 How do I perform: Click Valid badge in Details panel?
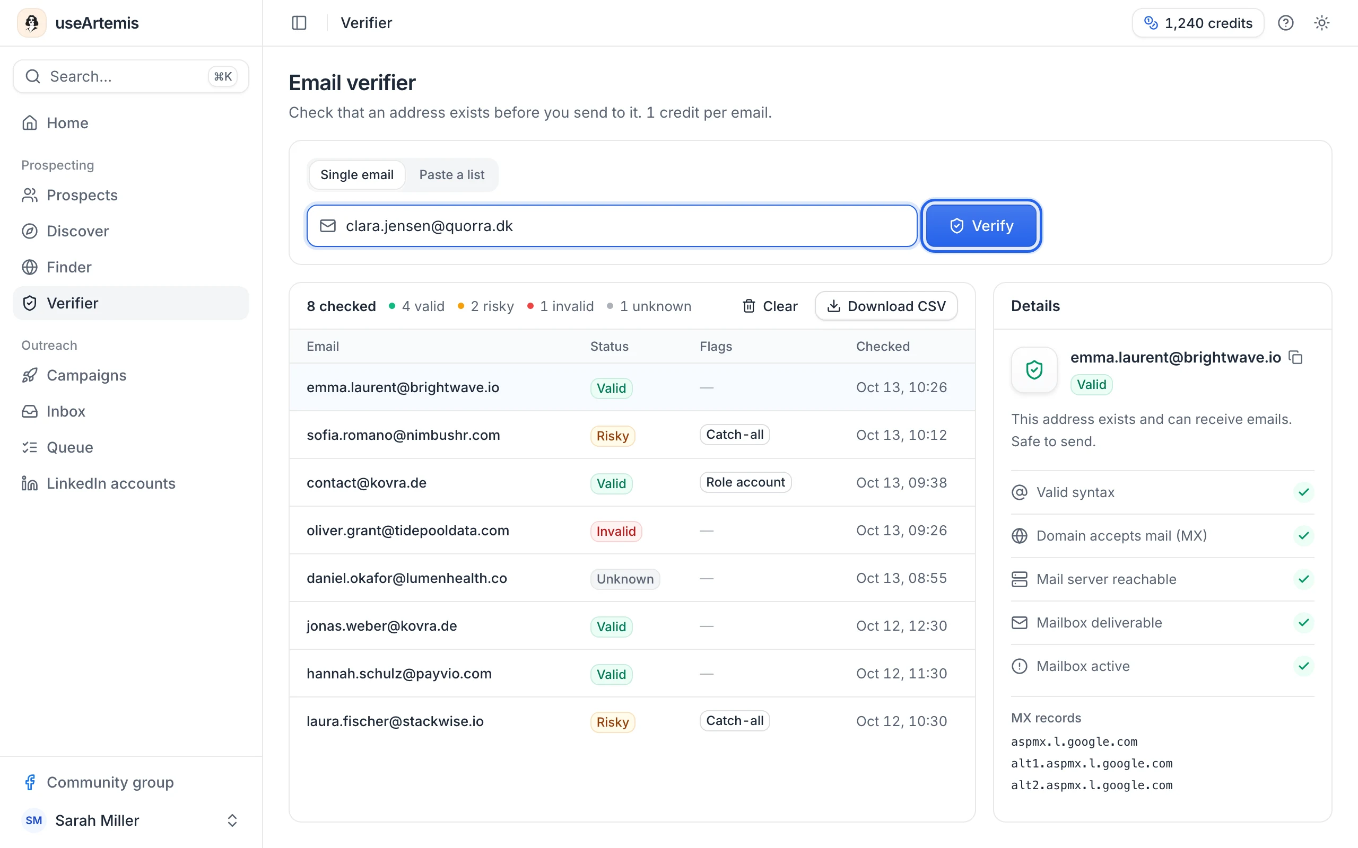[x=1092, y=385]
